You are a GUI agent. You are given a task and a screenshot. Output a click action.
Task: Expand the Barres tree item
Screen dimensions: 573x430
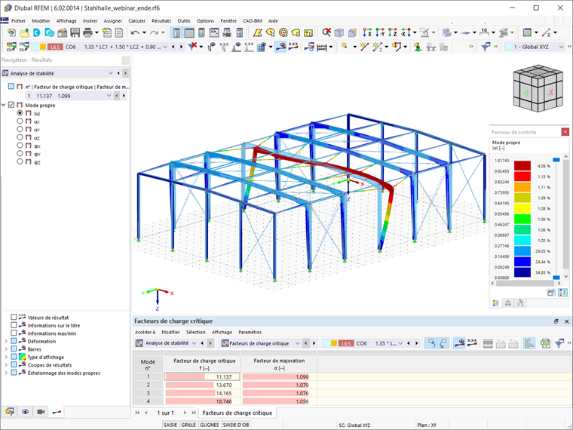[6, 349]
